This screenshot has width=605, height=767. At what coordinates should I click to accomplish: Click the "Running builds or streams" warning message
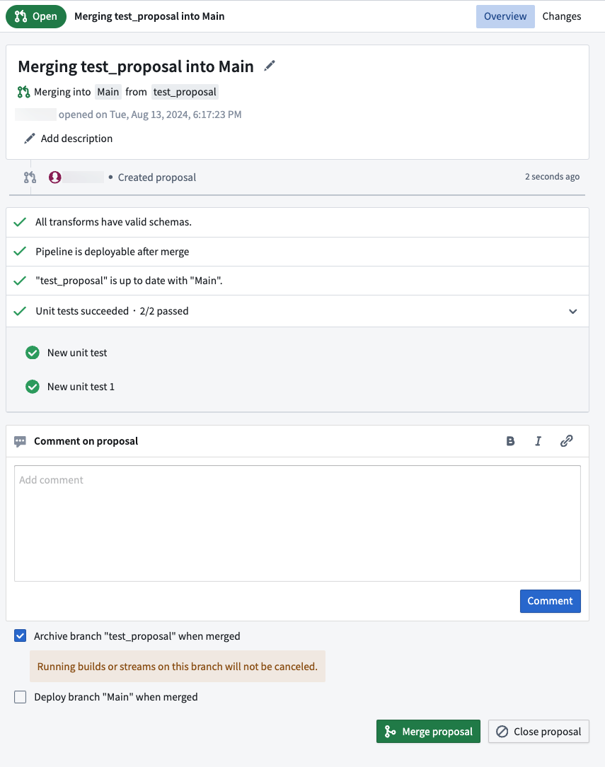(x=178, y=666)
